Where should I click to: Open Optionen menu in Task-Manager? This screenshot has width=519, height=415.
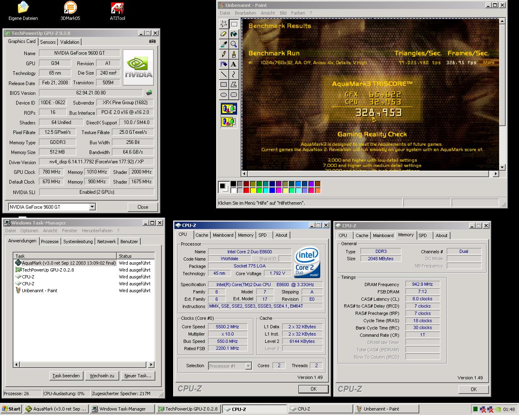pos(29,231)
